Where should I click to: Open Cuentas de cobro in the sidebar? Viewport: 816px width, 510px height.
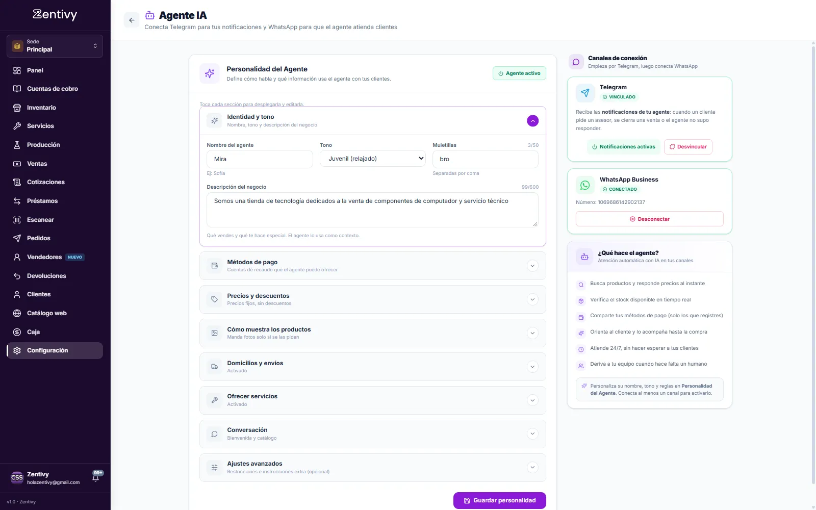(55, 89)
